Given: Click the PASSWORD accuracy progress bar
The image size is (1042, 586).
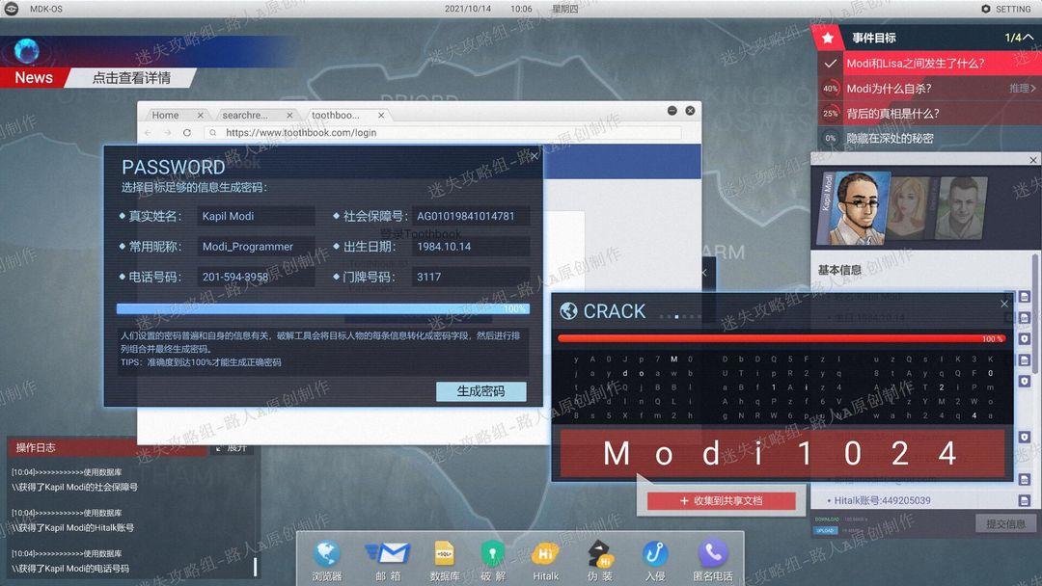Looking at the screenshot, I should click(x=322, y=308).
